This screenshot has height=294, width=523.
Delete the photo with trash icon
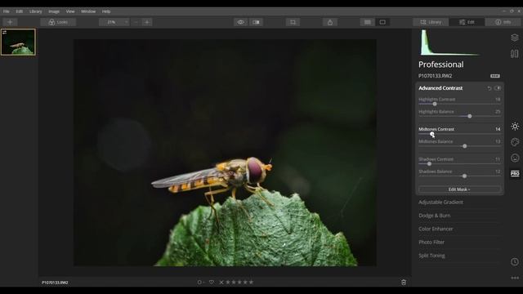point(404,283)
